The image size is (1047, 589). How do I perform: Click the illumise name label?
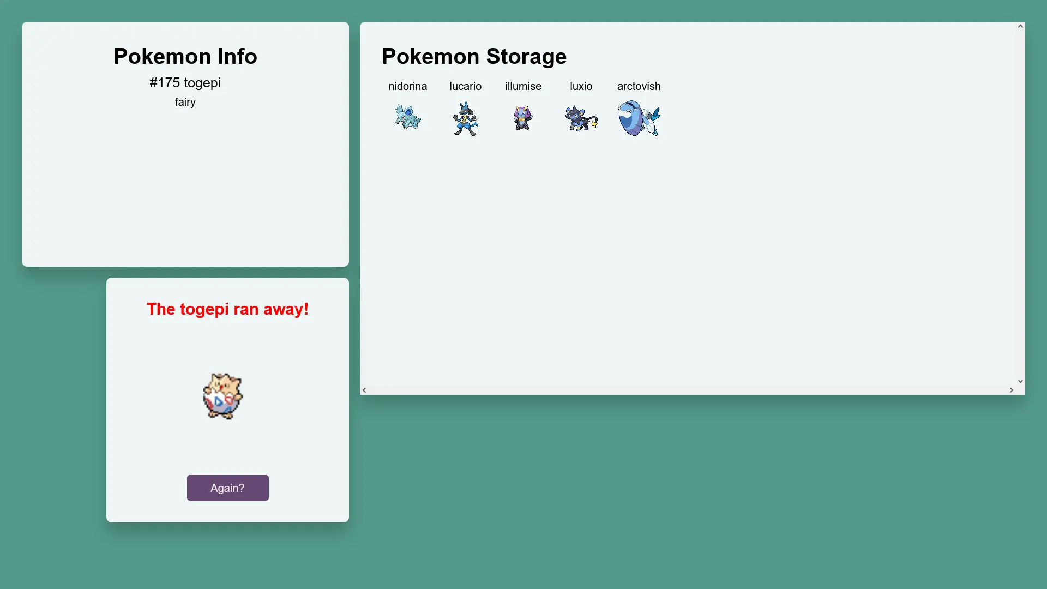pyautogui.click(x=523, y=86)
